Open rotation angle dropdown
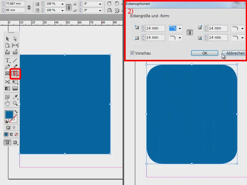The height and width of the screenshot is (185, 247). coord(100,4)
